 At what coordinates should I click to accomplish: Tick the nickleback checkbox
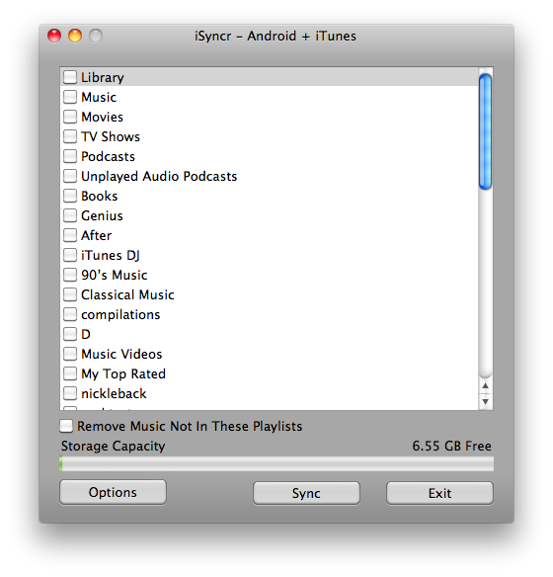70,393
